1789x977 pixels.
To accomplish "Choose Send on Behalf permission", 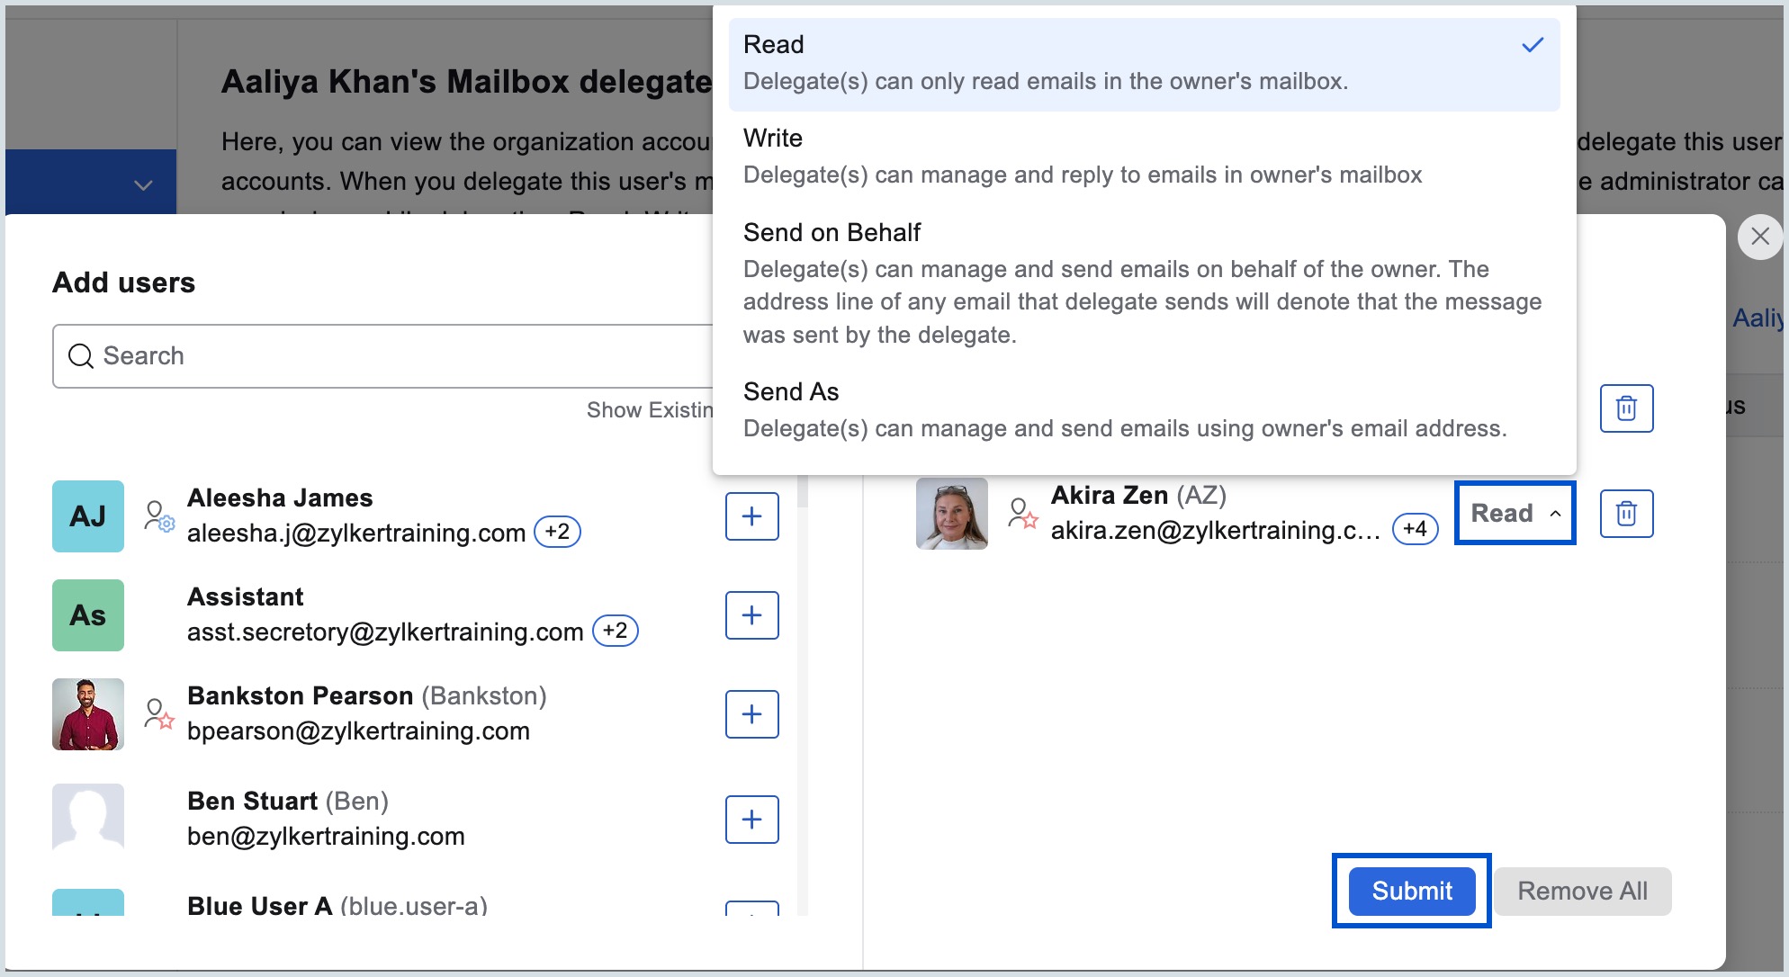I will pos(1143,282).
